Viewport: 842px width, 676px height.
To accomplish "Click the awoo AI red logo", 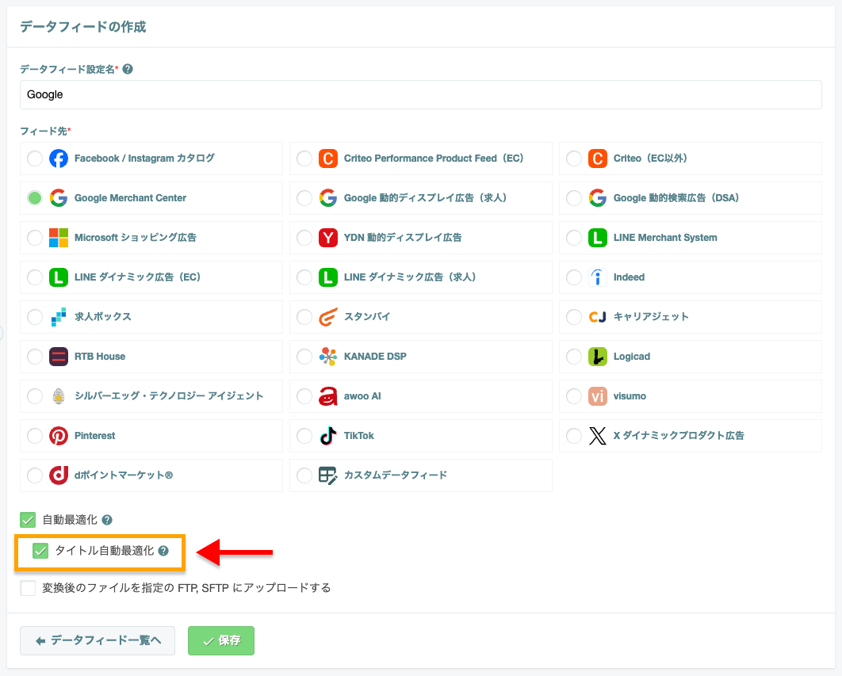I will [328, 396].
